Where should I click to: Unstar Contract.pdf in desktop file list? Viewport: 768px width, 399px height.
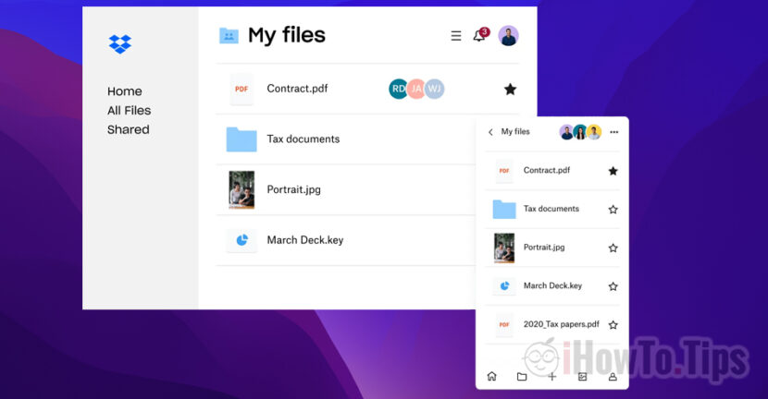click(x=510, y=90)
